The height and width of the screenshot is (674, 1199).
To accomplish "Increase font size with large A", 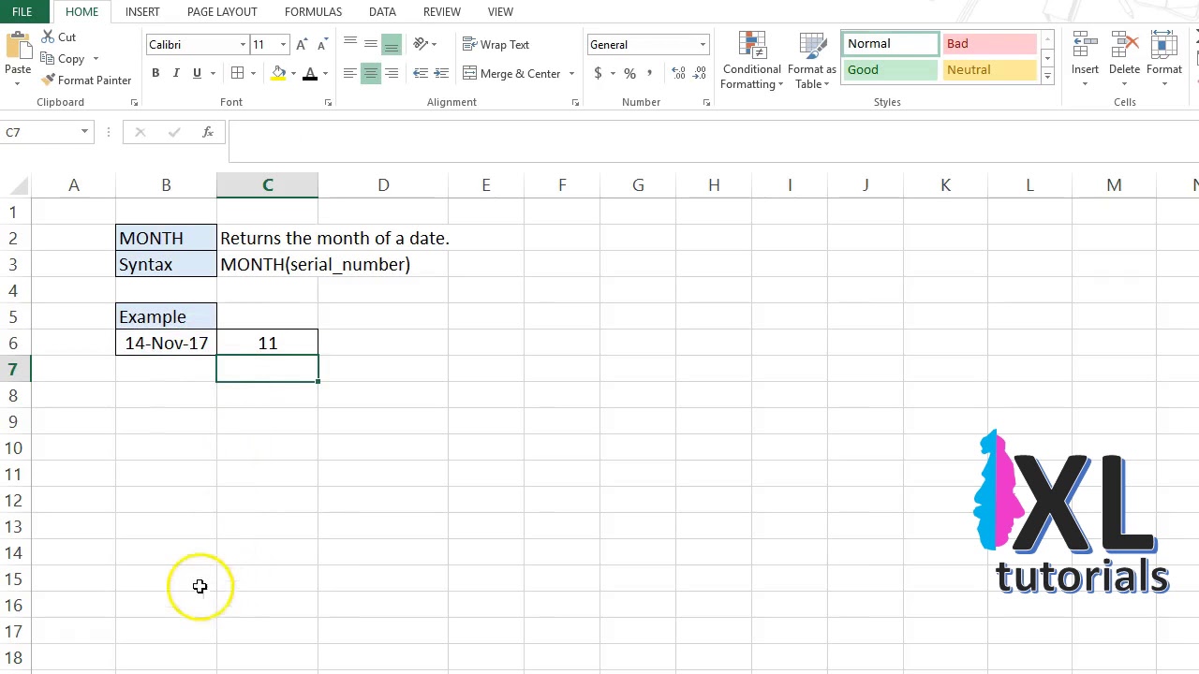I will (x=302, y=44).
